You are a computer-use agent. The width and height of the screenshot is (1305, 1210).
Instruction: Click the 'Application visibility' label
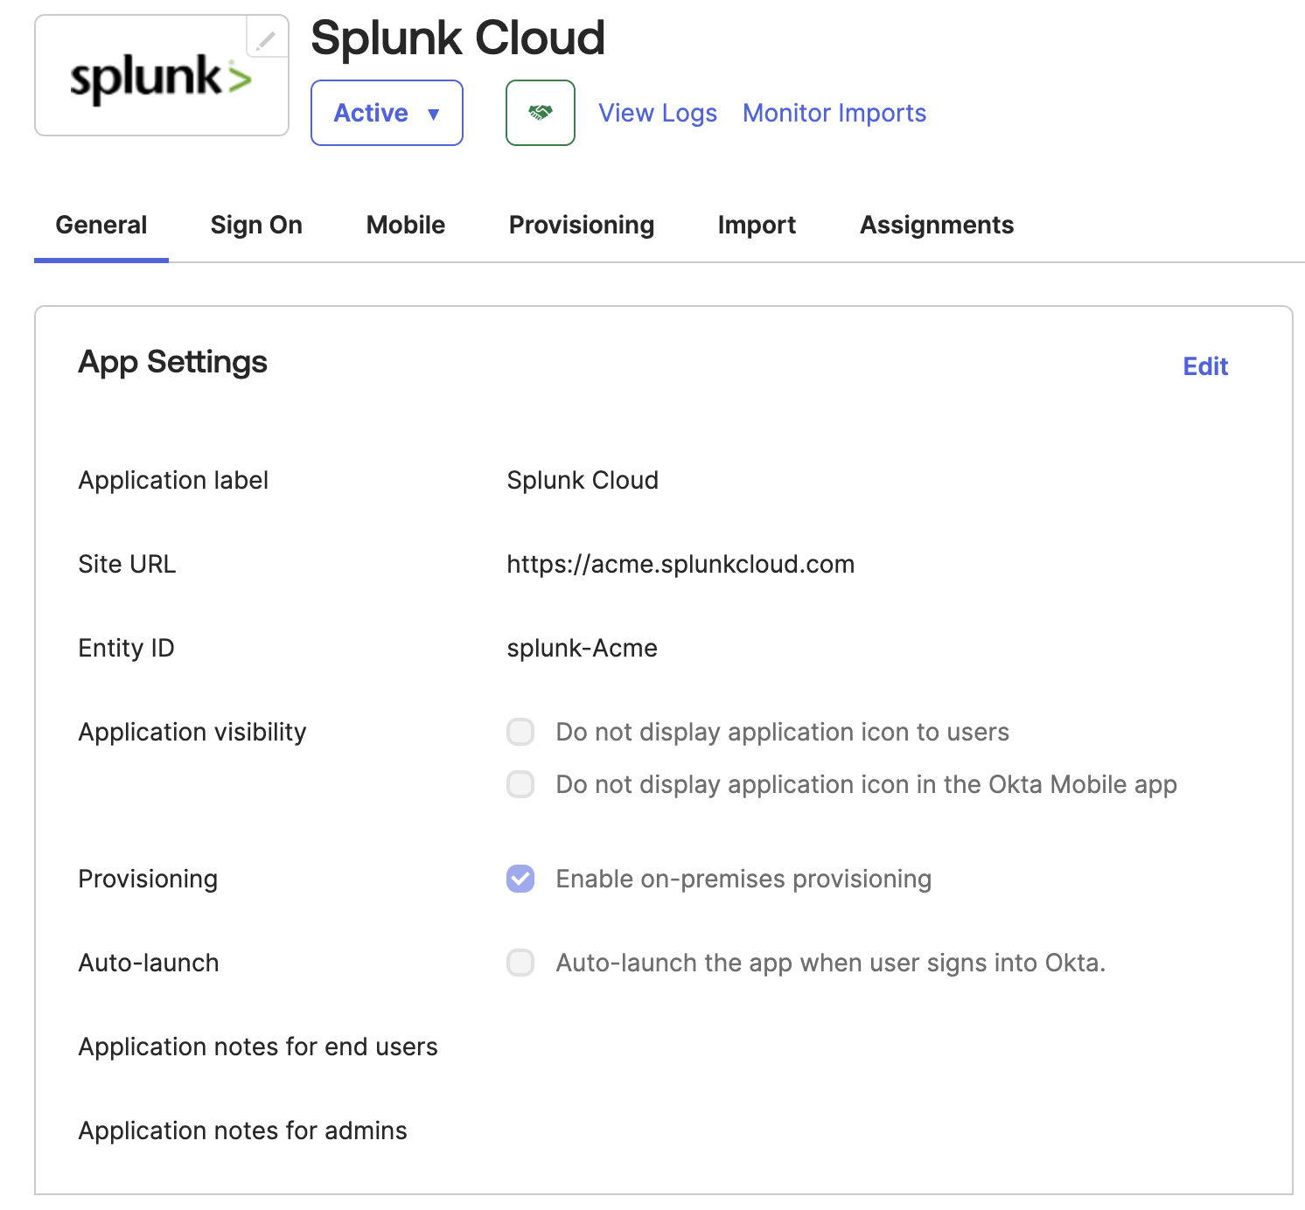tap(192, 732)
